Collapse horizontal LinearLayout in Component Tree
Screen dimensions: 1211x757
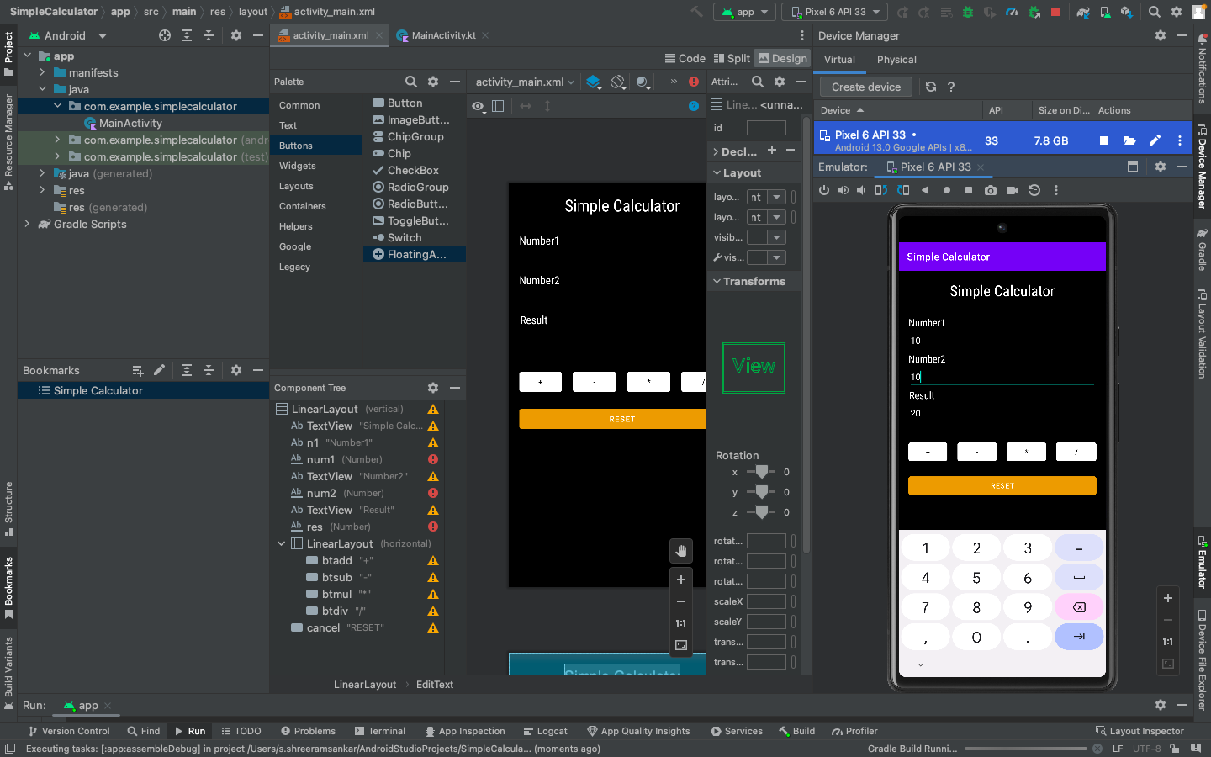pos(281,543)
